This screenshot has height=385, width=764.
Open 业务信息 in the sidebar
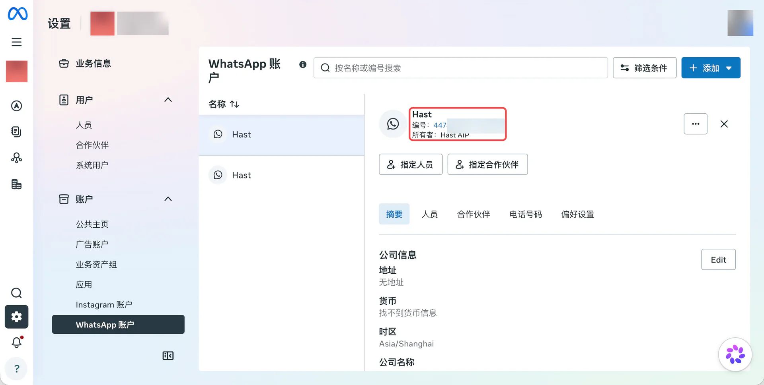pos(93,64)
